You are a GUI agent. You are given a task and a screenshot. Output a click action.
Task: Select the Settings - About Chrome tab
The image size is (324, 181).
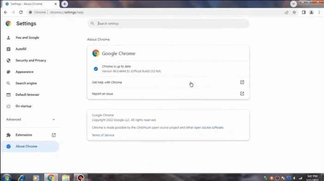click(x=31, y=4)
